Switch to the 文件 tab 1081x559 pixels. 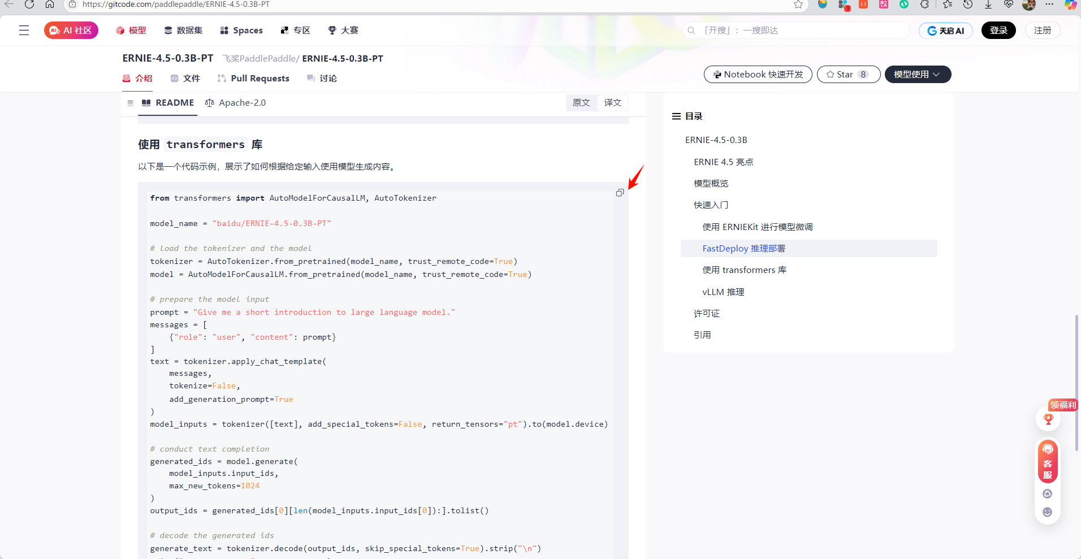(185, 79)
